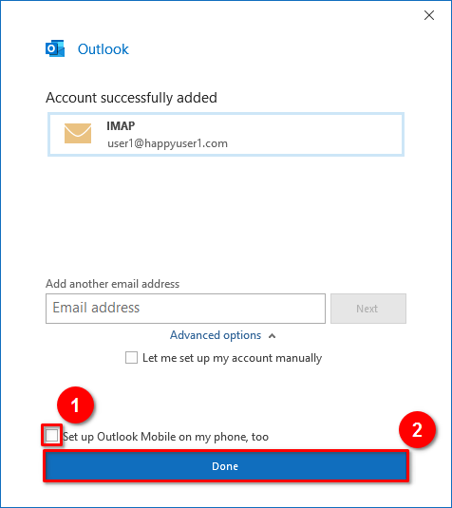Click the Next button
452x508 pixels.
coord(368,309)
